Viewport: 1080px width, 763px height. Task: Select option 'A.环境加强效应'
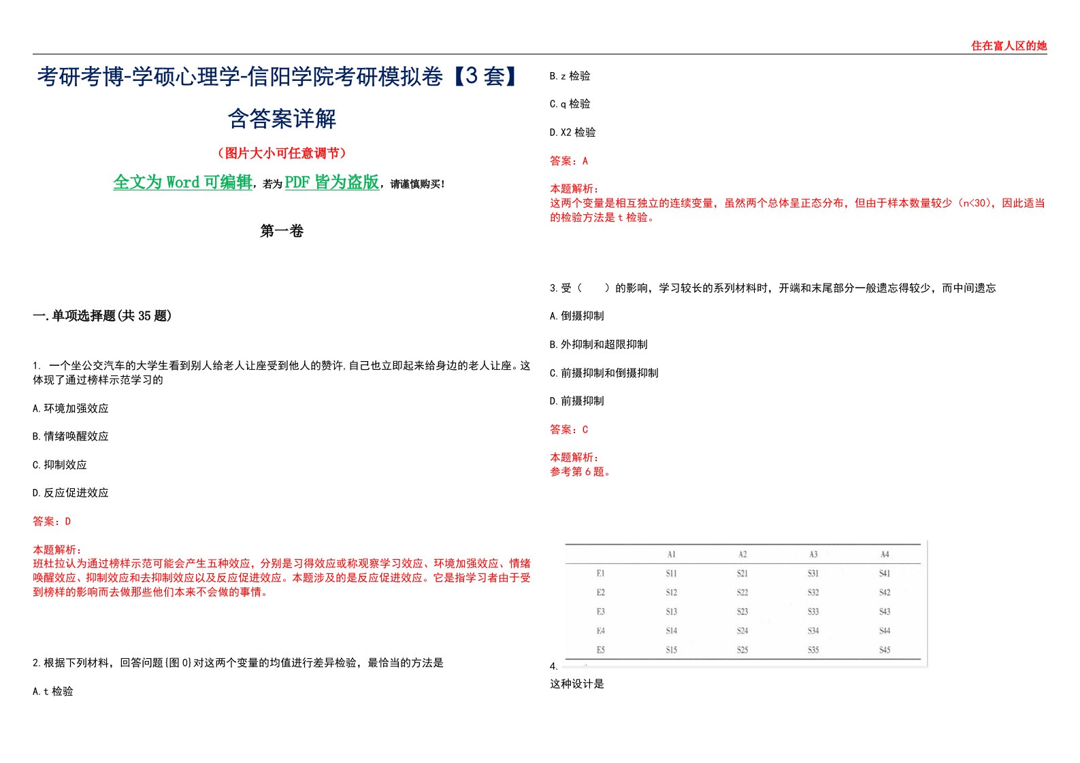pos(71,408)
